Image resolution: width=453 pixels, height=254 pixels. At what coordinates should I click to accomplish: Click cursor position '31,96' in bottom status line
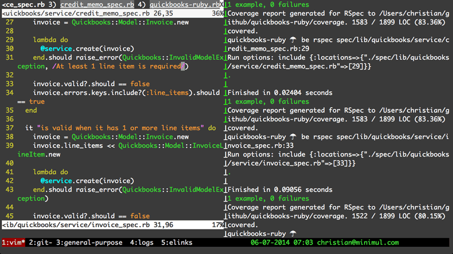[163, 225]
